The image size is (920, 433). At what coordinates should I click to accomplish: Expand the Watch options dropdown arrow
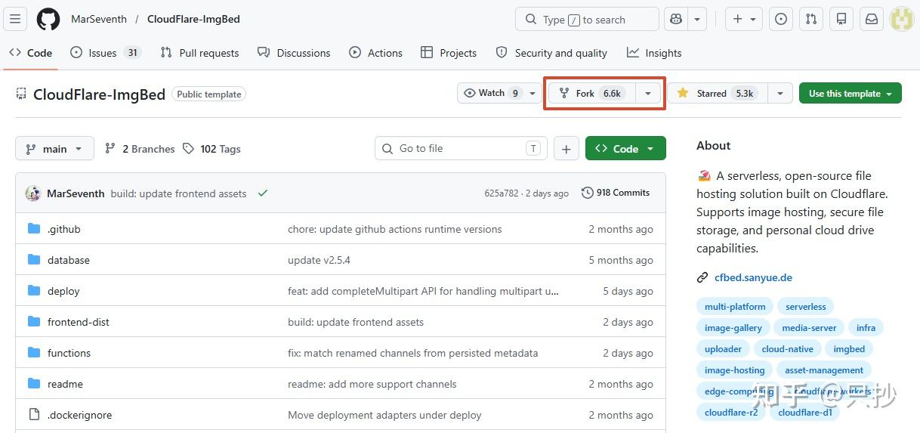pos(533,93)
